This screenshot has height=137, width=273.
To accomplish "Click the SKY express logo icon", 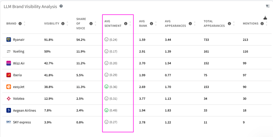I will pyautogui.click(x=9, y=122).
